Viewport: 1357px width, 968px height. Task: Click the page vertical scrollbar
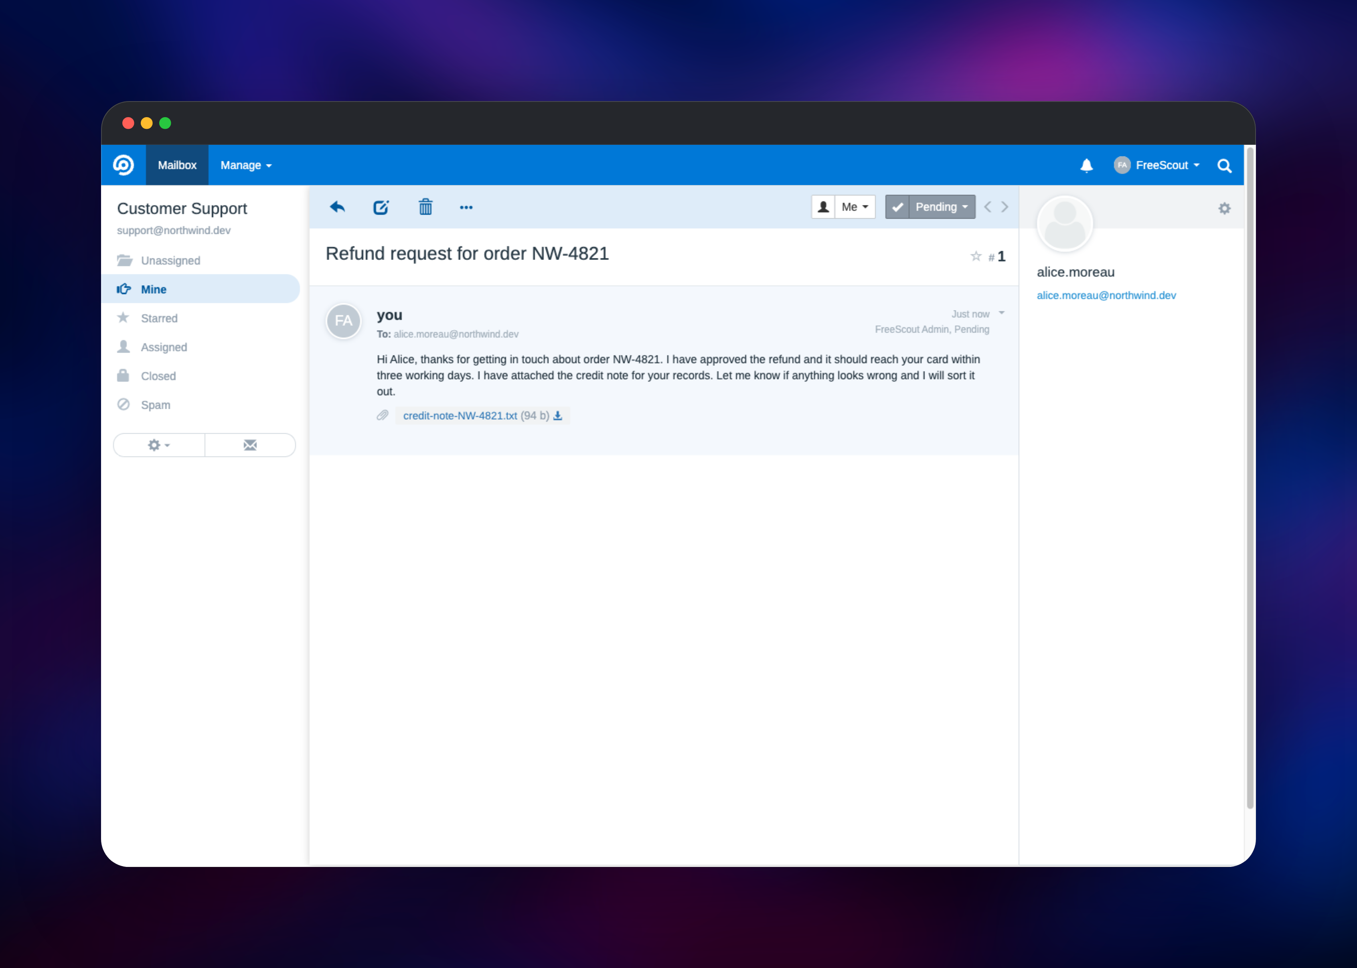1250,478
